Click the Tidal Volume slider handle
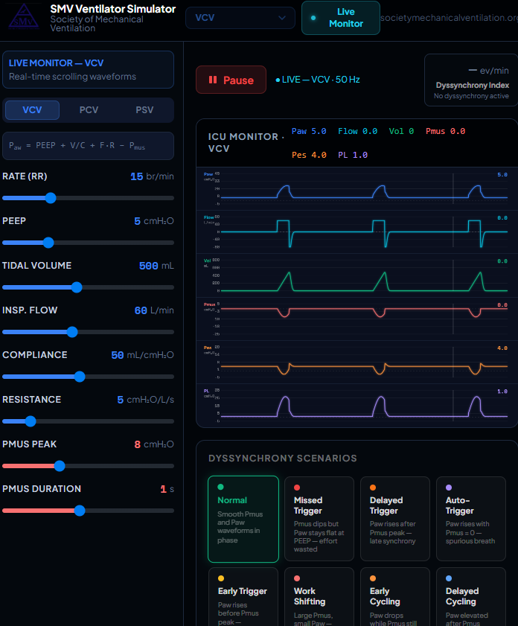The width and height of the screenshot is (518, 626). point(77,287)
